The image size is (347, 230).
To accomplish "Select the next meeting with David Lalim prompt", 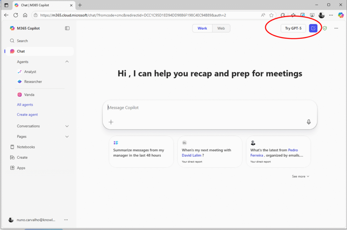I will click(x=210, y=152).
